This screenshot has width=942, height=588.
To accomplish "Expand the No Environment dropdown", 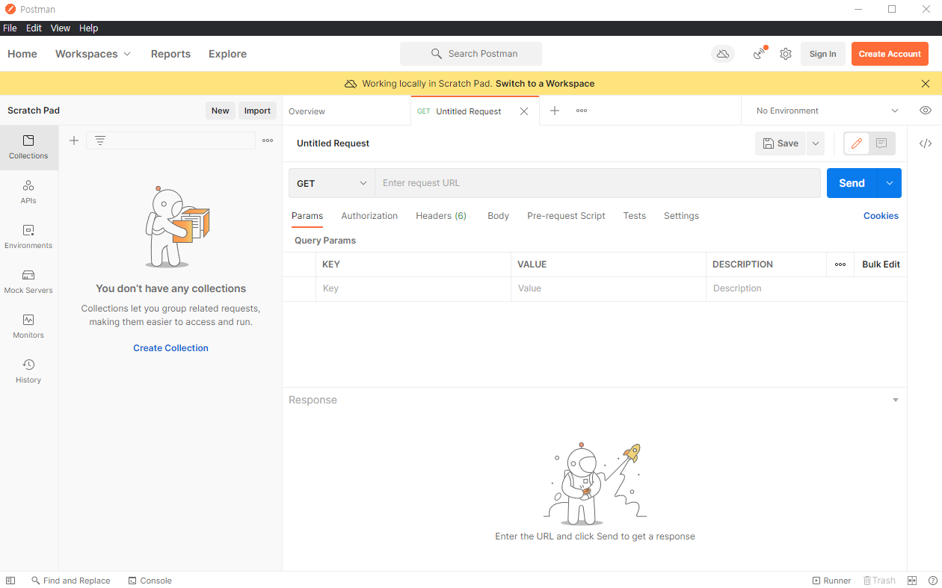I will coord(826,111).
